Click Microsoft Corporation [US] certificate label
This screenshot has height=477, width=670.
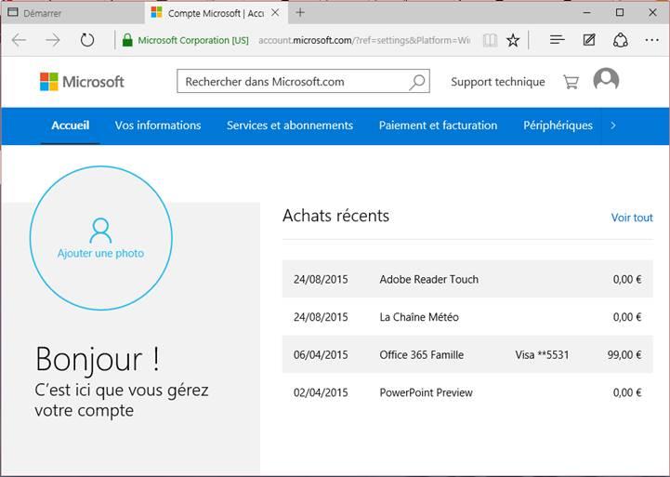click(193, 41)
